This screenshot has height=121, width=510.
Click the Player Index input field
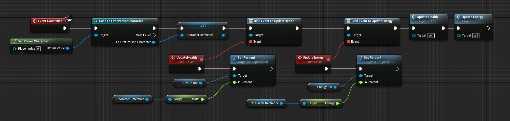pos(38,49)
